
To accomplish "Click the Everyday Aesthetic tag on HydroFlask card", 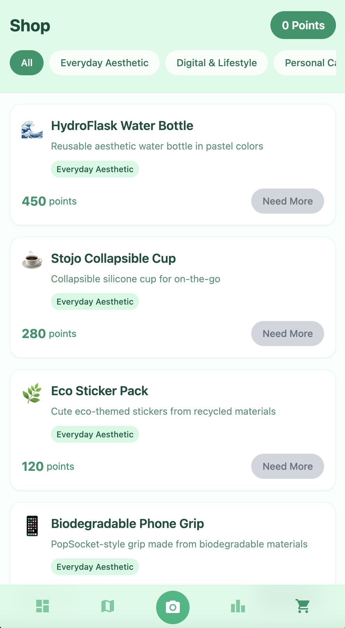I will pos(95,169).
